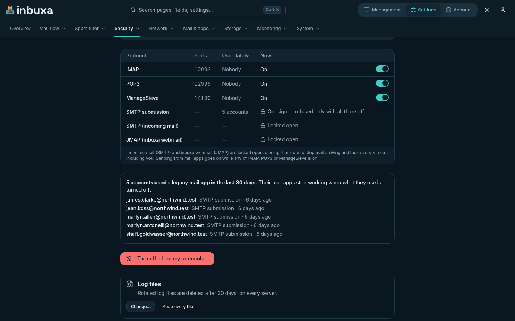Click the Used lately column header
This screenshot has height=321, width=515.
235,56
